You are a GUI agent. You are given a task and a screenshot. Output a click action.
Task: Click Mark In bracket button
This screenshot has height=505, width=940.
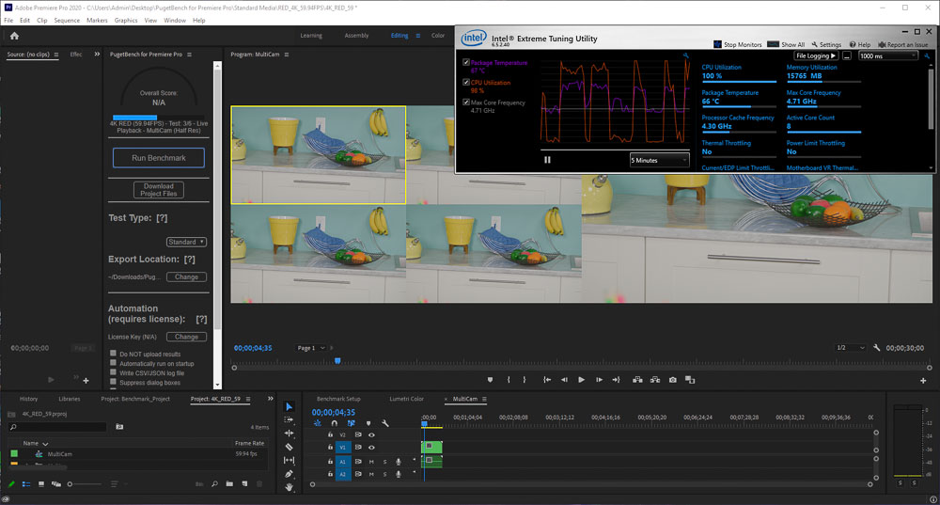[x=509, y=380]
